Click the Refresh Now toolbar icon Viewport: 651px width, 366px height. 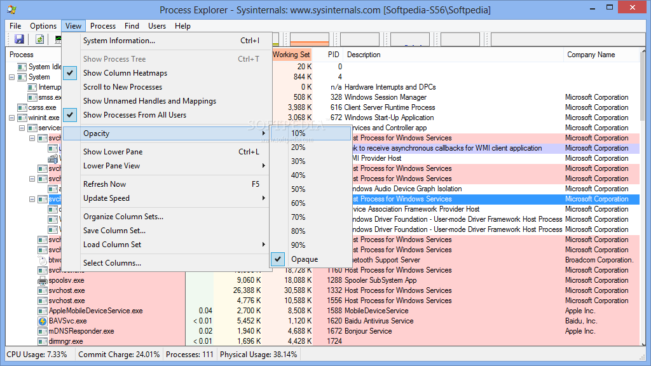pyautogui.click(x=39, y=39)
